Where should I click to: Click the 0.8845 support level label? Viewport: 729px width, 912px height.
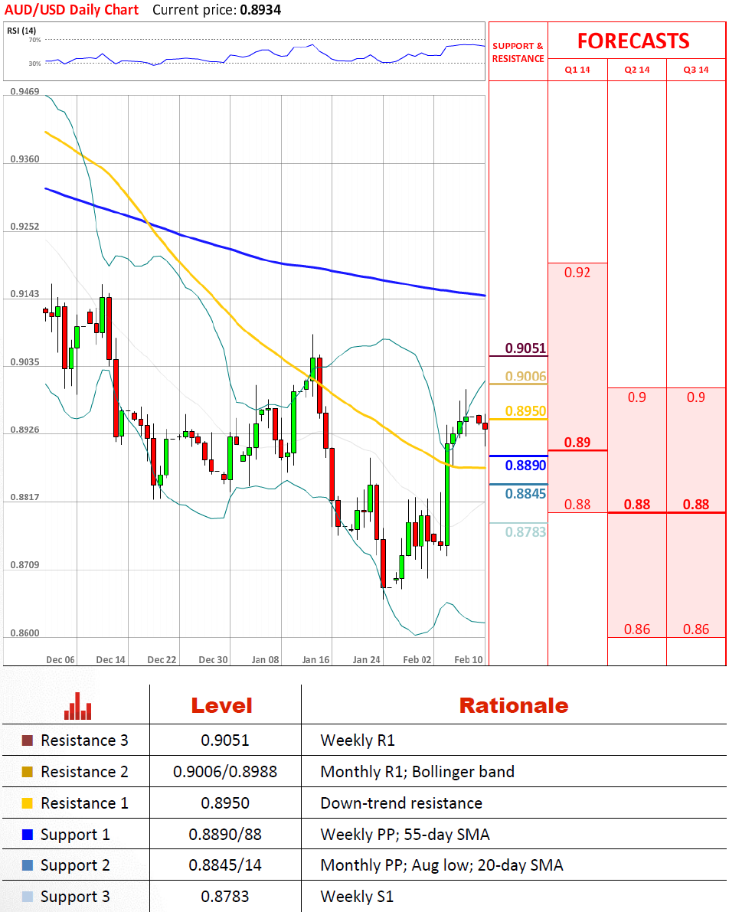[x=525, y=494]
